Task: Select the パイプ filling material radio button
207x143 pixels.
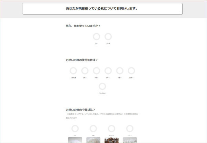Action: coord(130,129)
